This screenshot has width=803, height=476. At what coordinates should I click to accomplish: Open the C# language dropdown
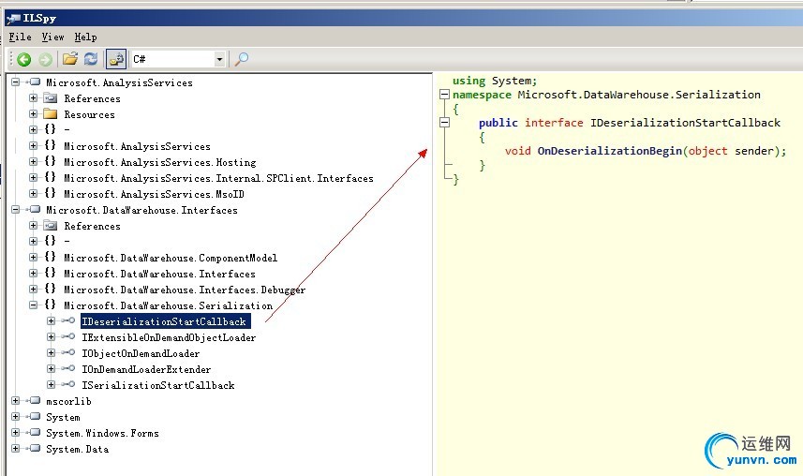(220, 59)
